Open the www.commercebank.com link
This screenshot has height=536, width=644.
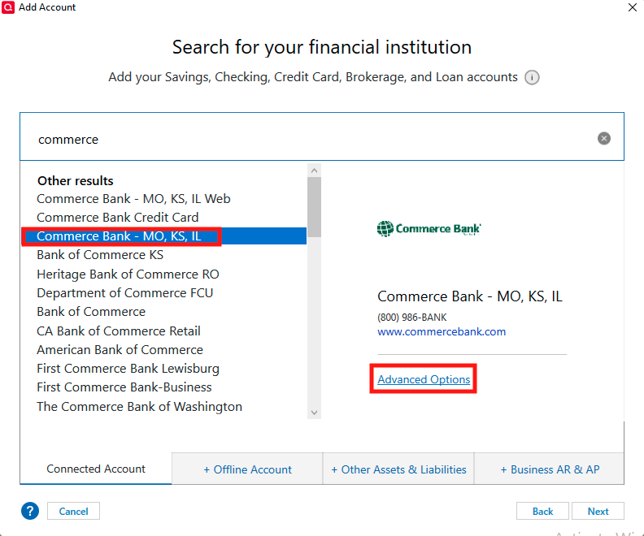point(442,331)
